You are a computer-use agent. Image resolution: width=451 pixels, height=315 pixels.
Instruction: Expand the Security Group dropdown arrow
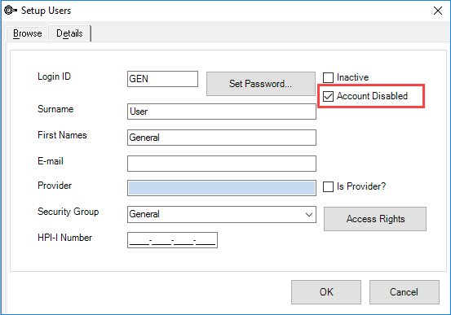pos(309,215)
